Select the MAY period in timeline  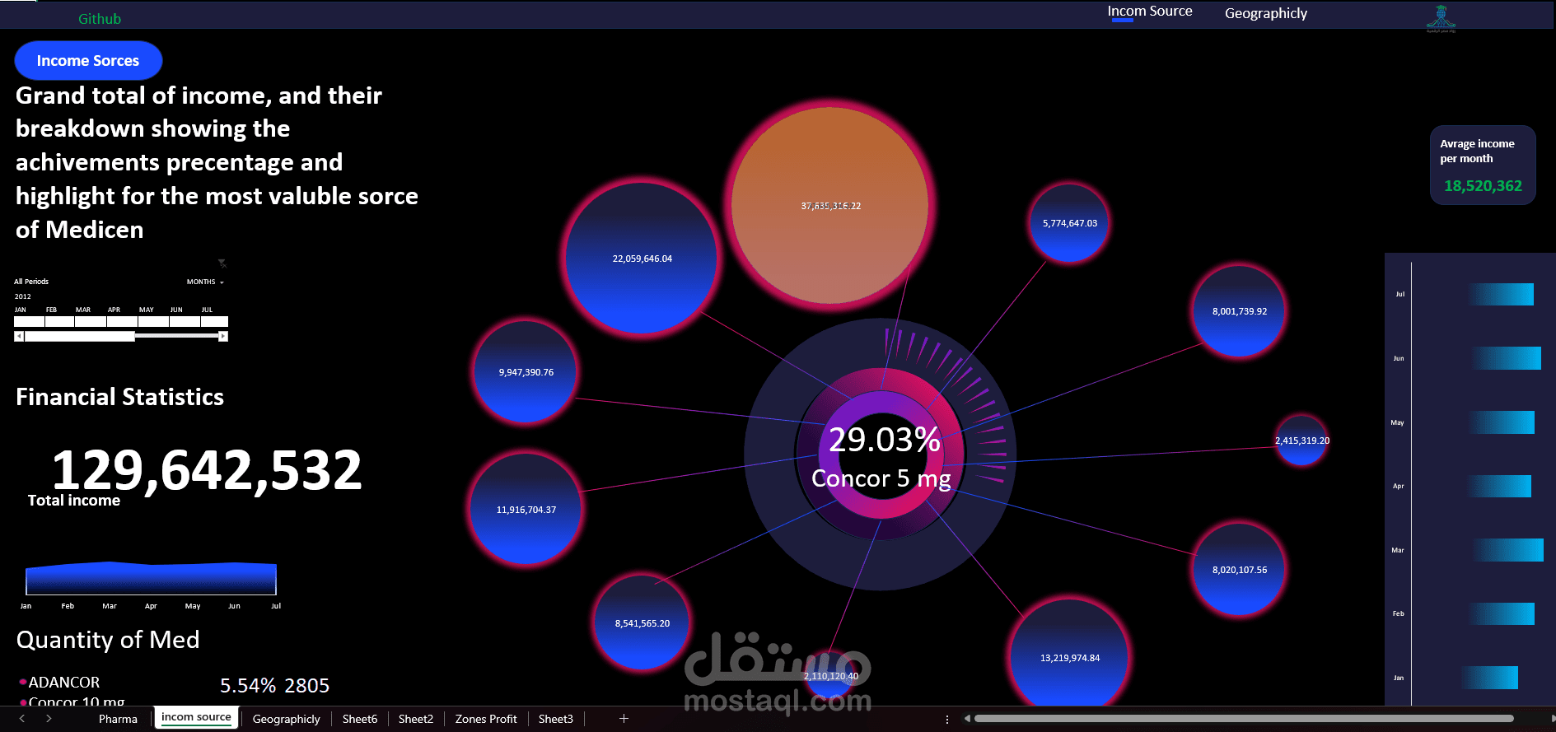[153, 322]
